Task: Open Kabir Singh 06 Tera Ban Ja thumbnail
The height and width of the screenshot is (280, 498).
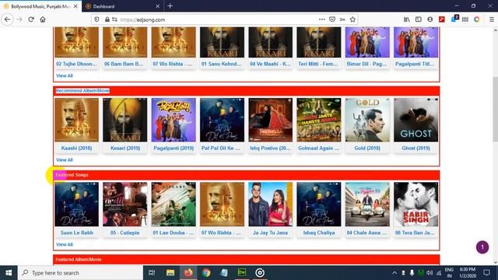Action: click(x=416, y=204)
